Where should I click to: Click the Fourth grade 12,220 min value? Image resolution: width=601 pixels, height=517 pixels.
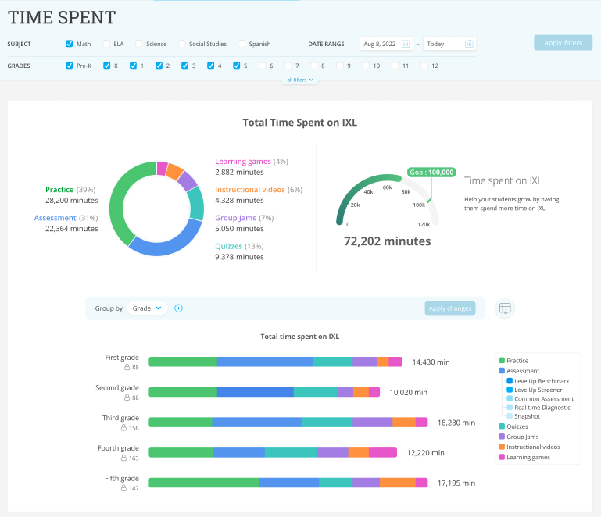[x=425, y=453]
